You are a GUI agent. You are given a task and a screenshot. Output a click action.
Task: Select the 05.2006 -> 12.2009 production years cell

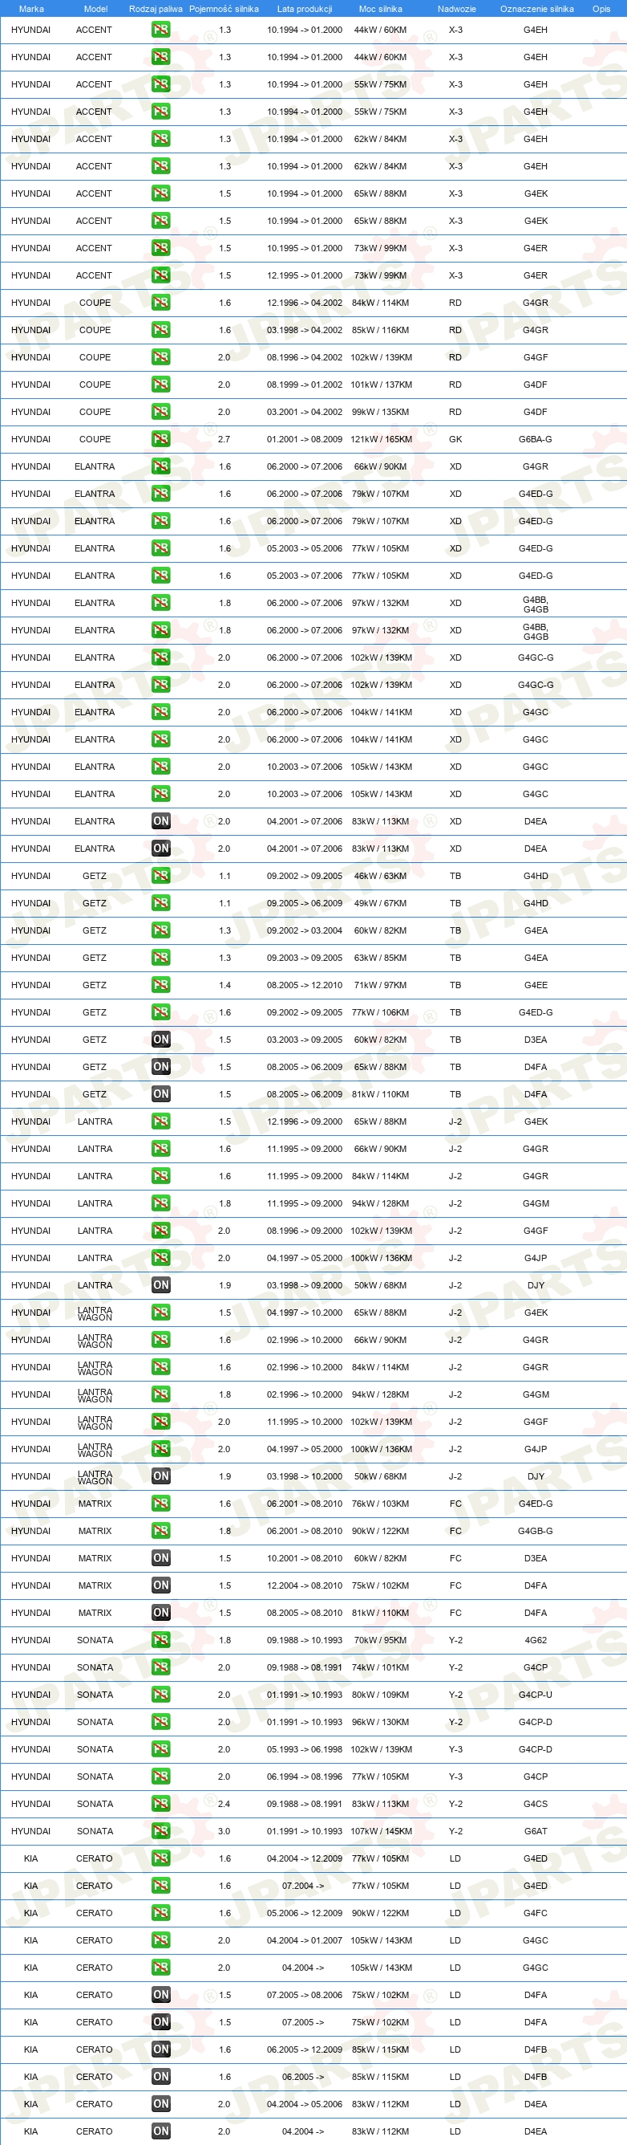click(305, 1913)
